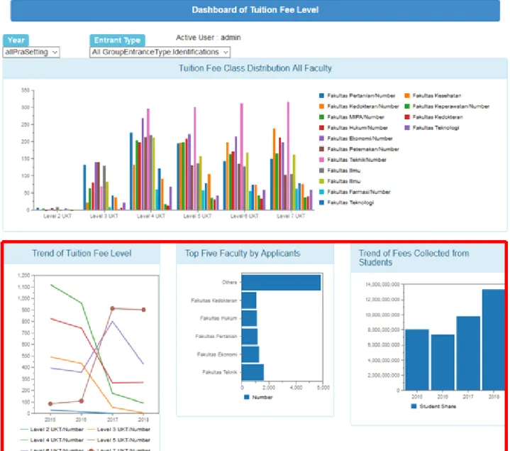Click the Level 7 UKT data point at 2015

tap(50, 404)
